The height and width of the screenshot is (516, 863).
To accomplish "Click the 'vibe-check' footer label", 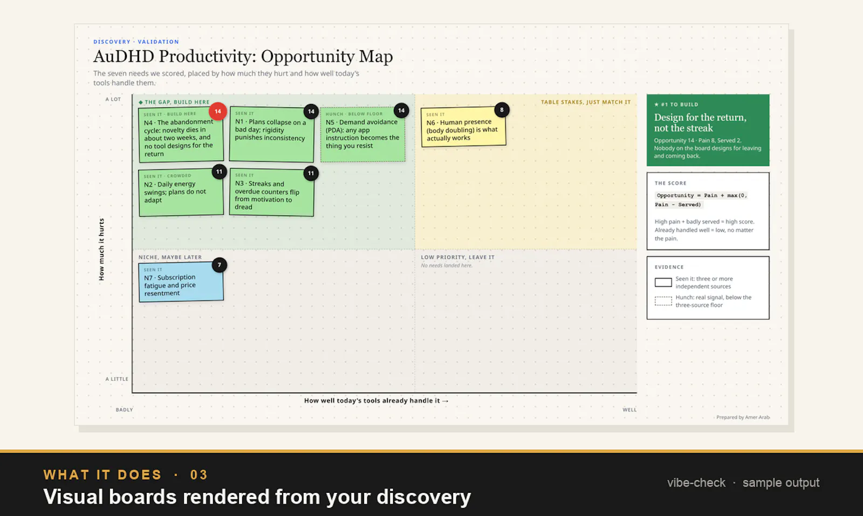I will click(x=696, y=483).
